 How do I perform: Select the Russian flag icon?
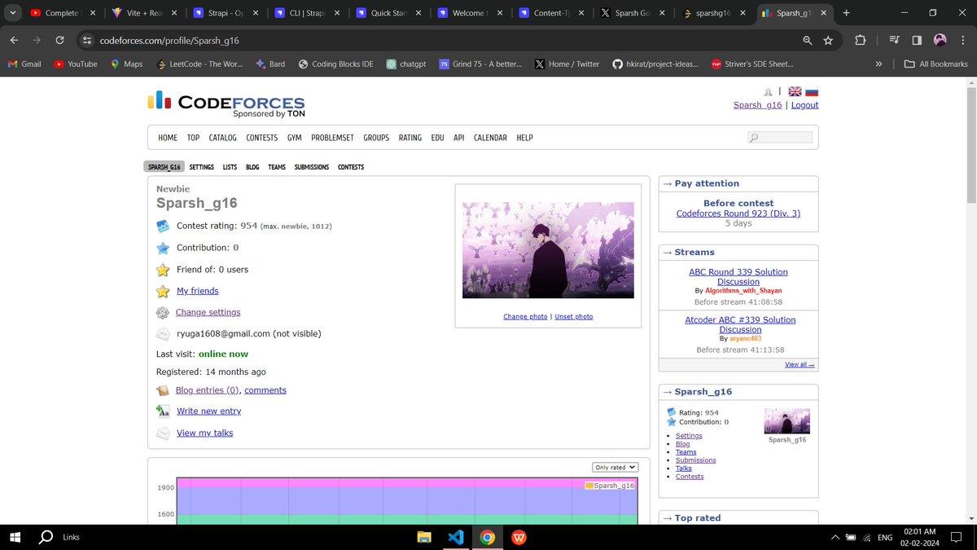point(812,91)
